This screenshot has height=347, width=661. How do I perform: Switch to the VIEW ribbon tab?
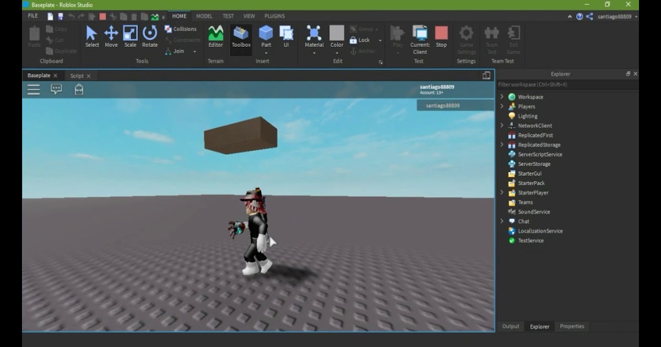[249, 17]
